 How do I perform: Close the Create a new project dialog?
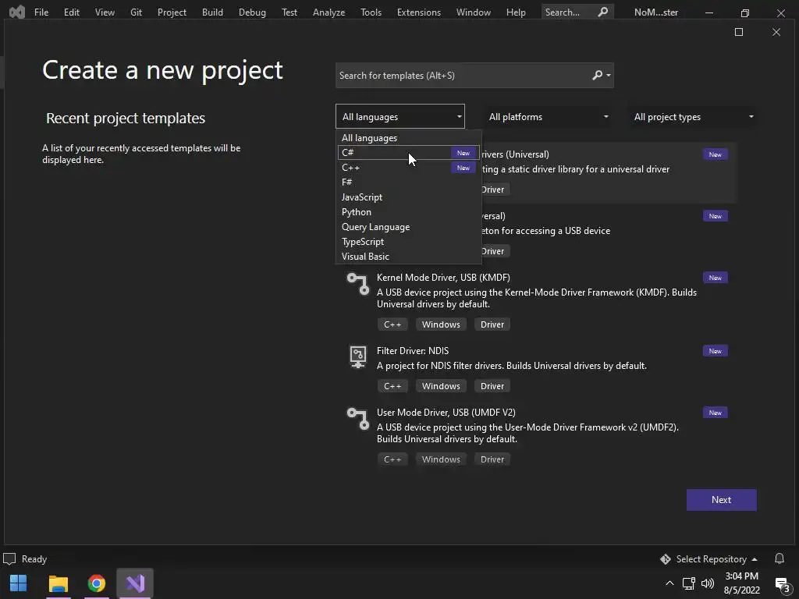(776, 32)
